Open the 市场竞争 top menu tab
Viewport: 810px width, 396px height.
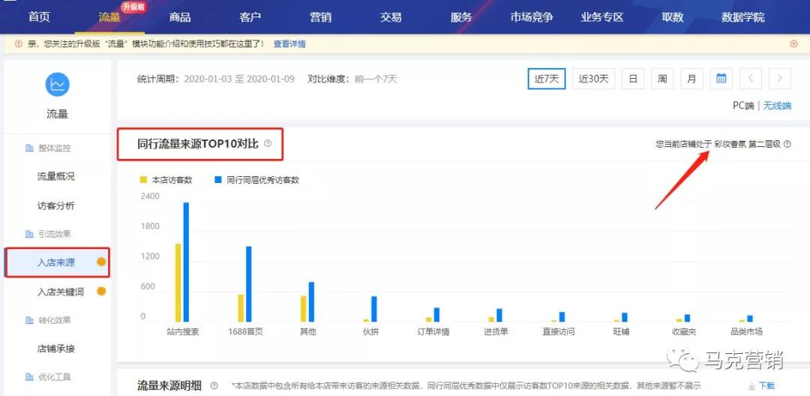click(x=532, y=16)
